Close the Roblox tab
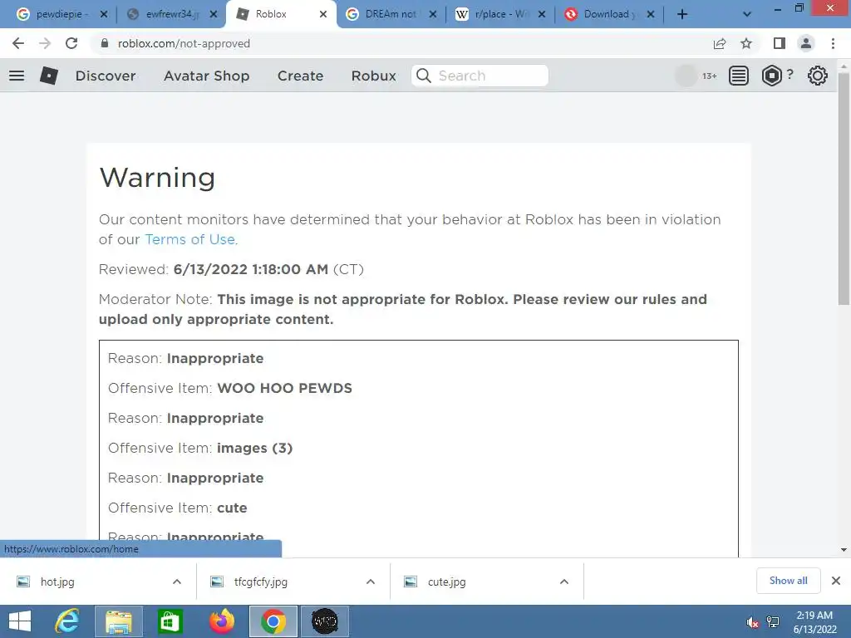 tap(323, 14)
